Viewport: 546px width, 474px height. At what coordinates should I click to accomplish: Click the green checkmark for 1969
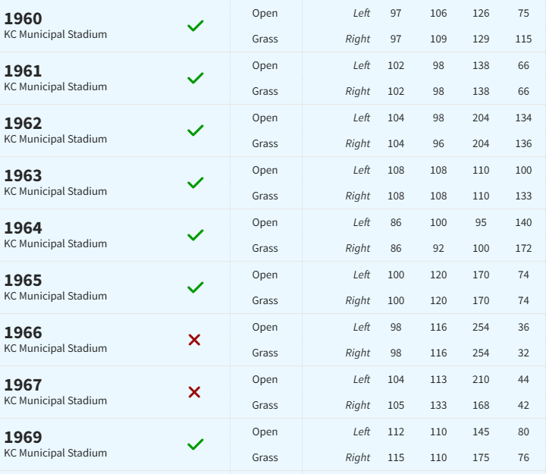click(196, 444)
